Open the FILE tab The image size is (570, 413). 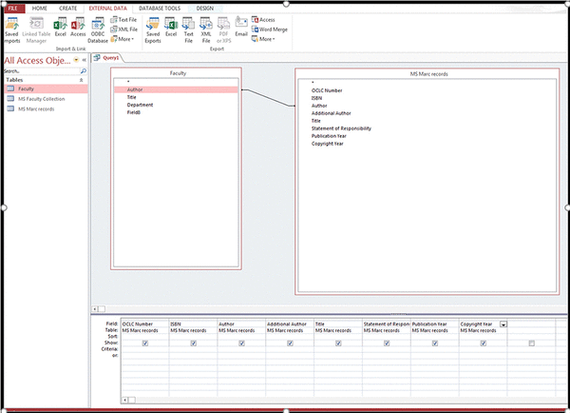coord(13,8)
